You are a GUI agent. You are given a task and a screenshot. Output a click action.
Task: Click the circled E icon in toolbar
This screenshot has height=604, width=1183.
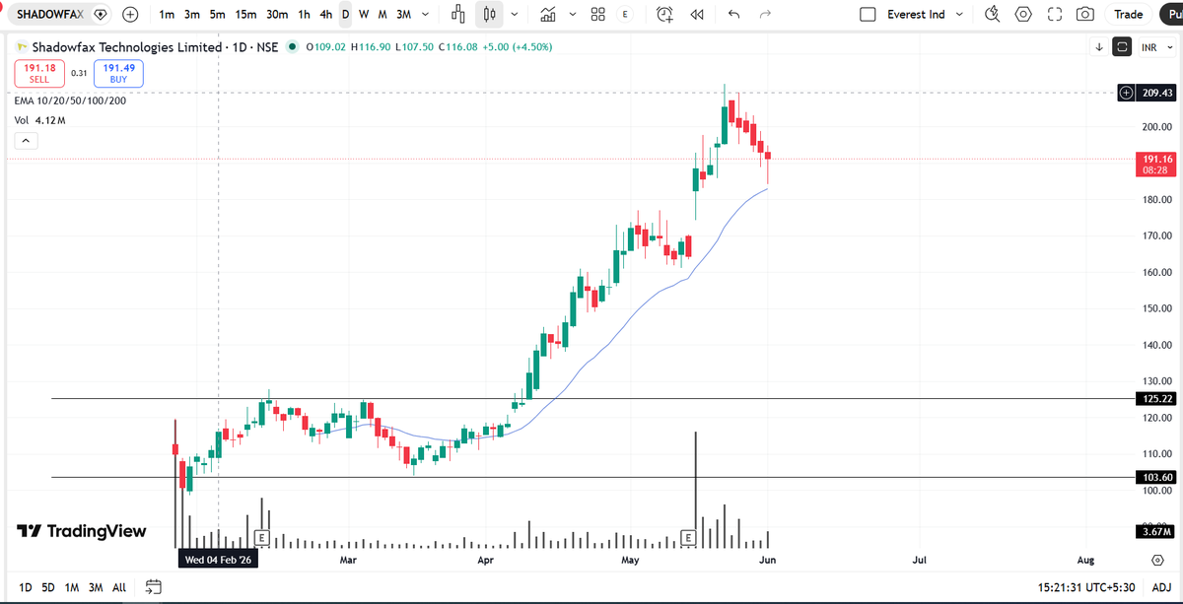coord(625,14)
